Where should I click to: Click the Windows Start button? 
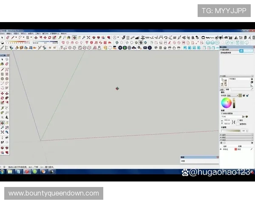[x=3, y=172]
